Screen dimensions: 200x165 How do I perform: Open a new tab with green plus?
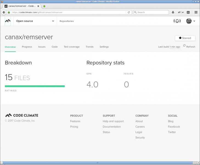click(x=44, y=6)
